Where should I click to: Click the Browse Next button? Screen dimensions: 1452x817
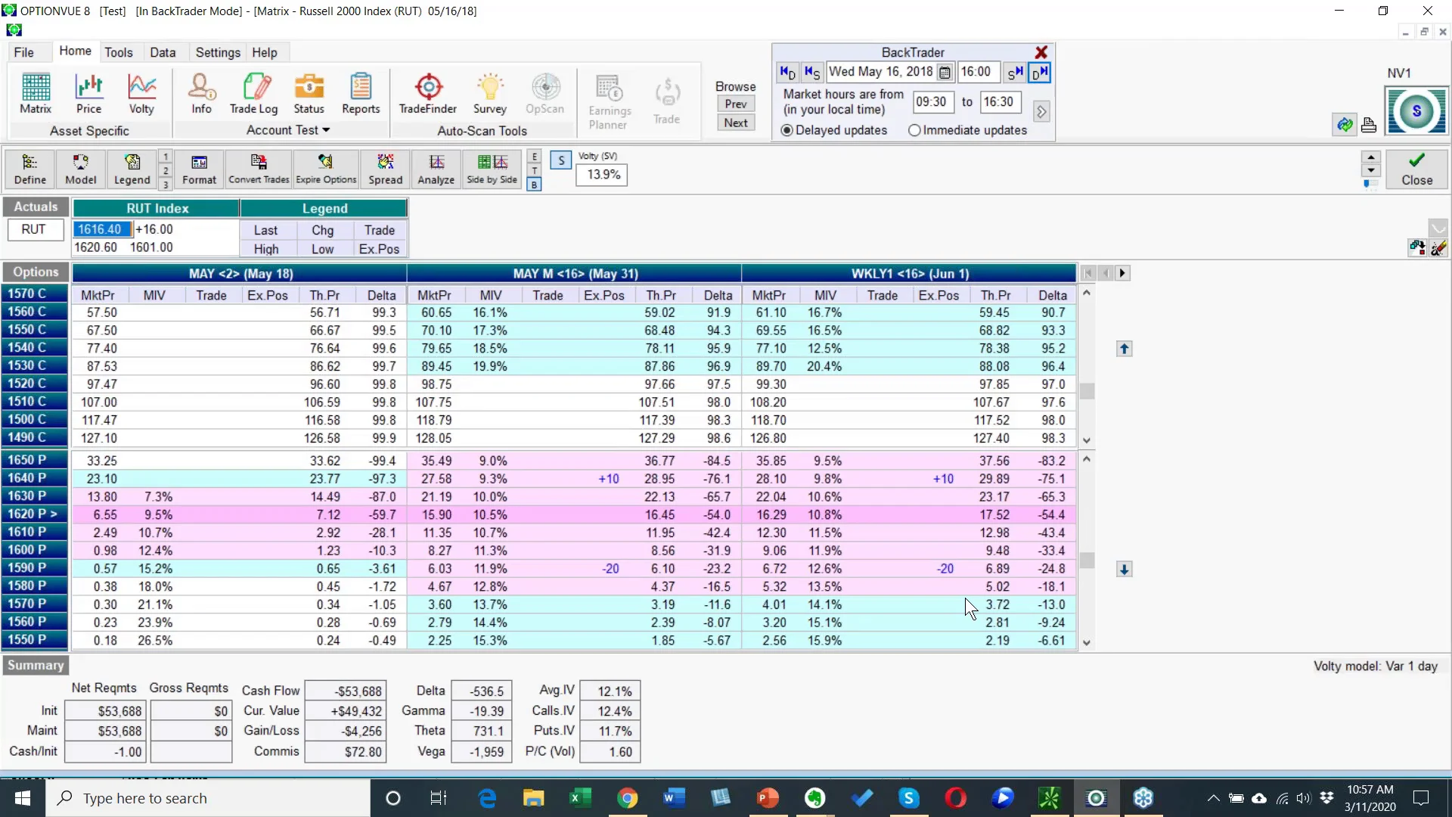click(x=736, y=123)
